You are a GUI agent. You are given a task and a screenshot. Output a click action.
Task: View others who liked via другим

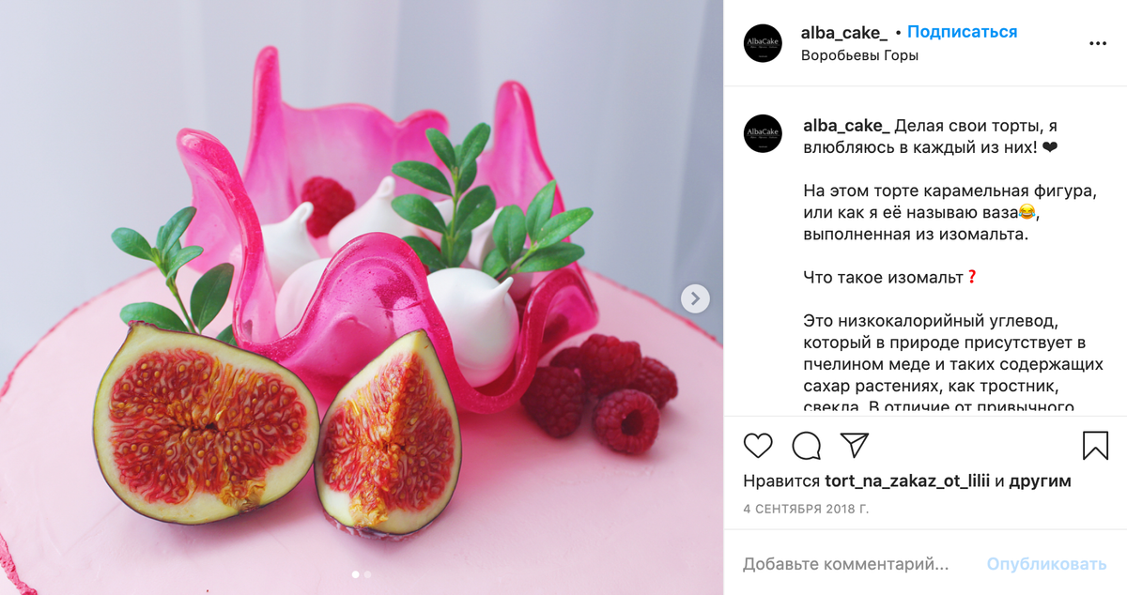pyautogui.click(x=1041, y=481)
